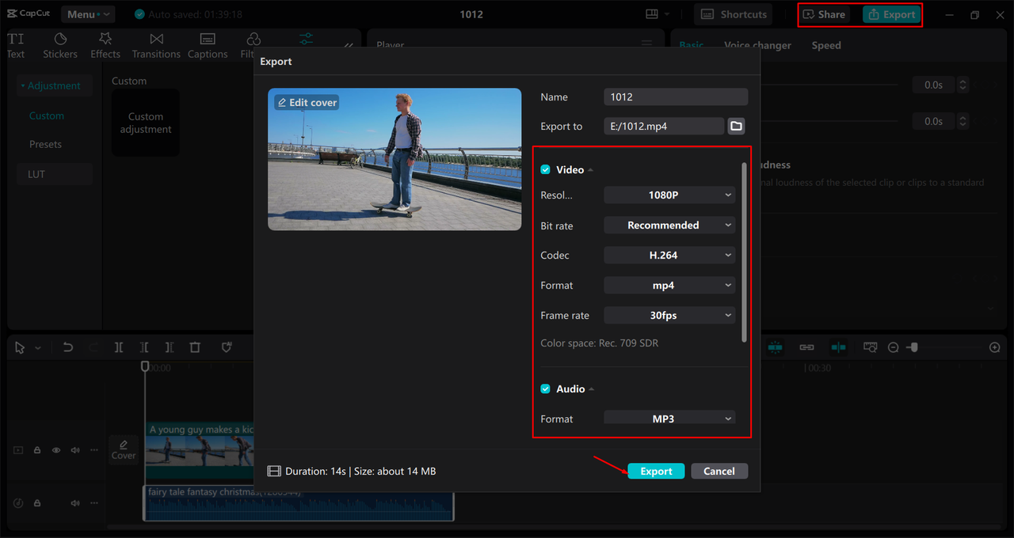Viewport: 1014px width, 538px height.
Task: Click the teal Export button in dialog
Action: (656, 471)
